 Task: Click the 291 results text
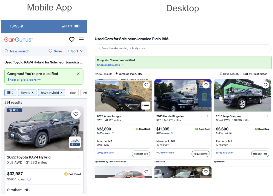[13, 102]
